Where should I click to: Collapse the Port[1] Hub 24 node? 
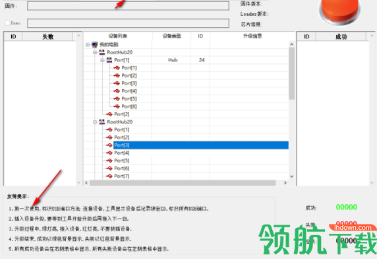[102, 60]
